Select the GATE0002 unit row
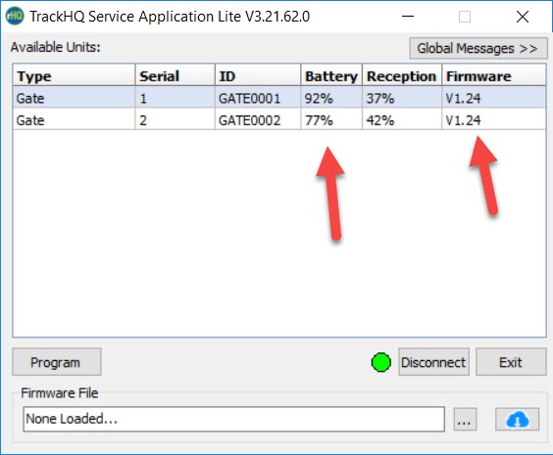Viewport: 553px width, 455px height. coord(279,120)
